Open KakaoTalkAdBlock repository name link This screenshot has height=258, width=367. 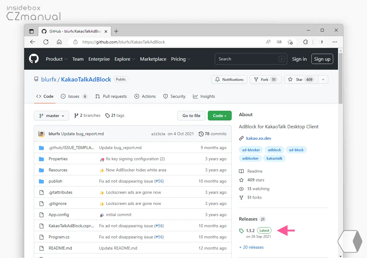pos(86,79)
